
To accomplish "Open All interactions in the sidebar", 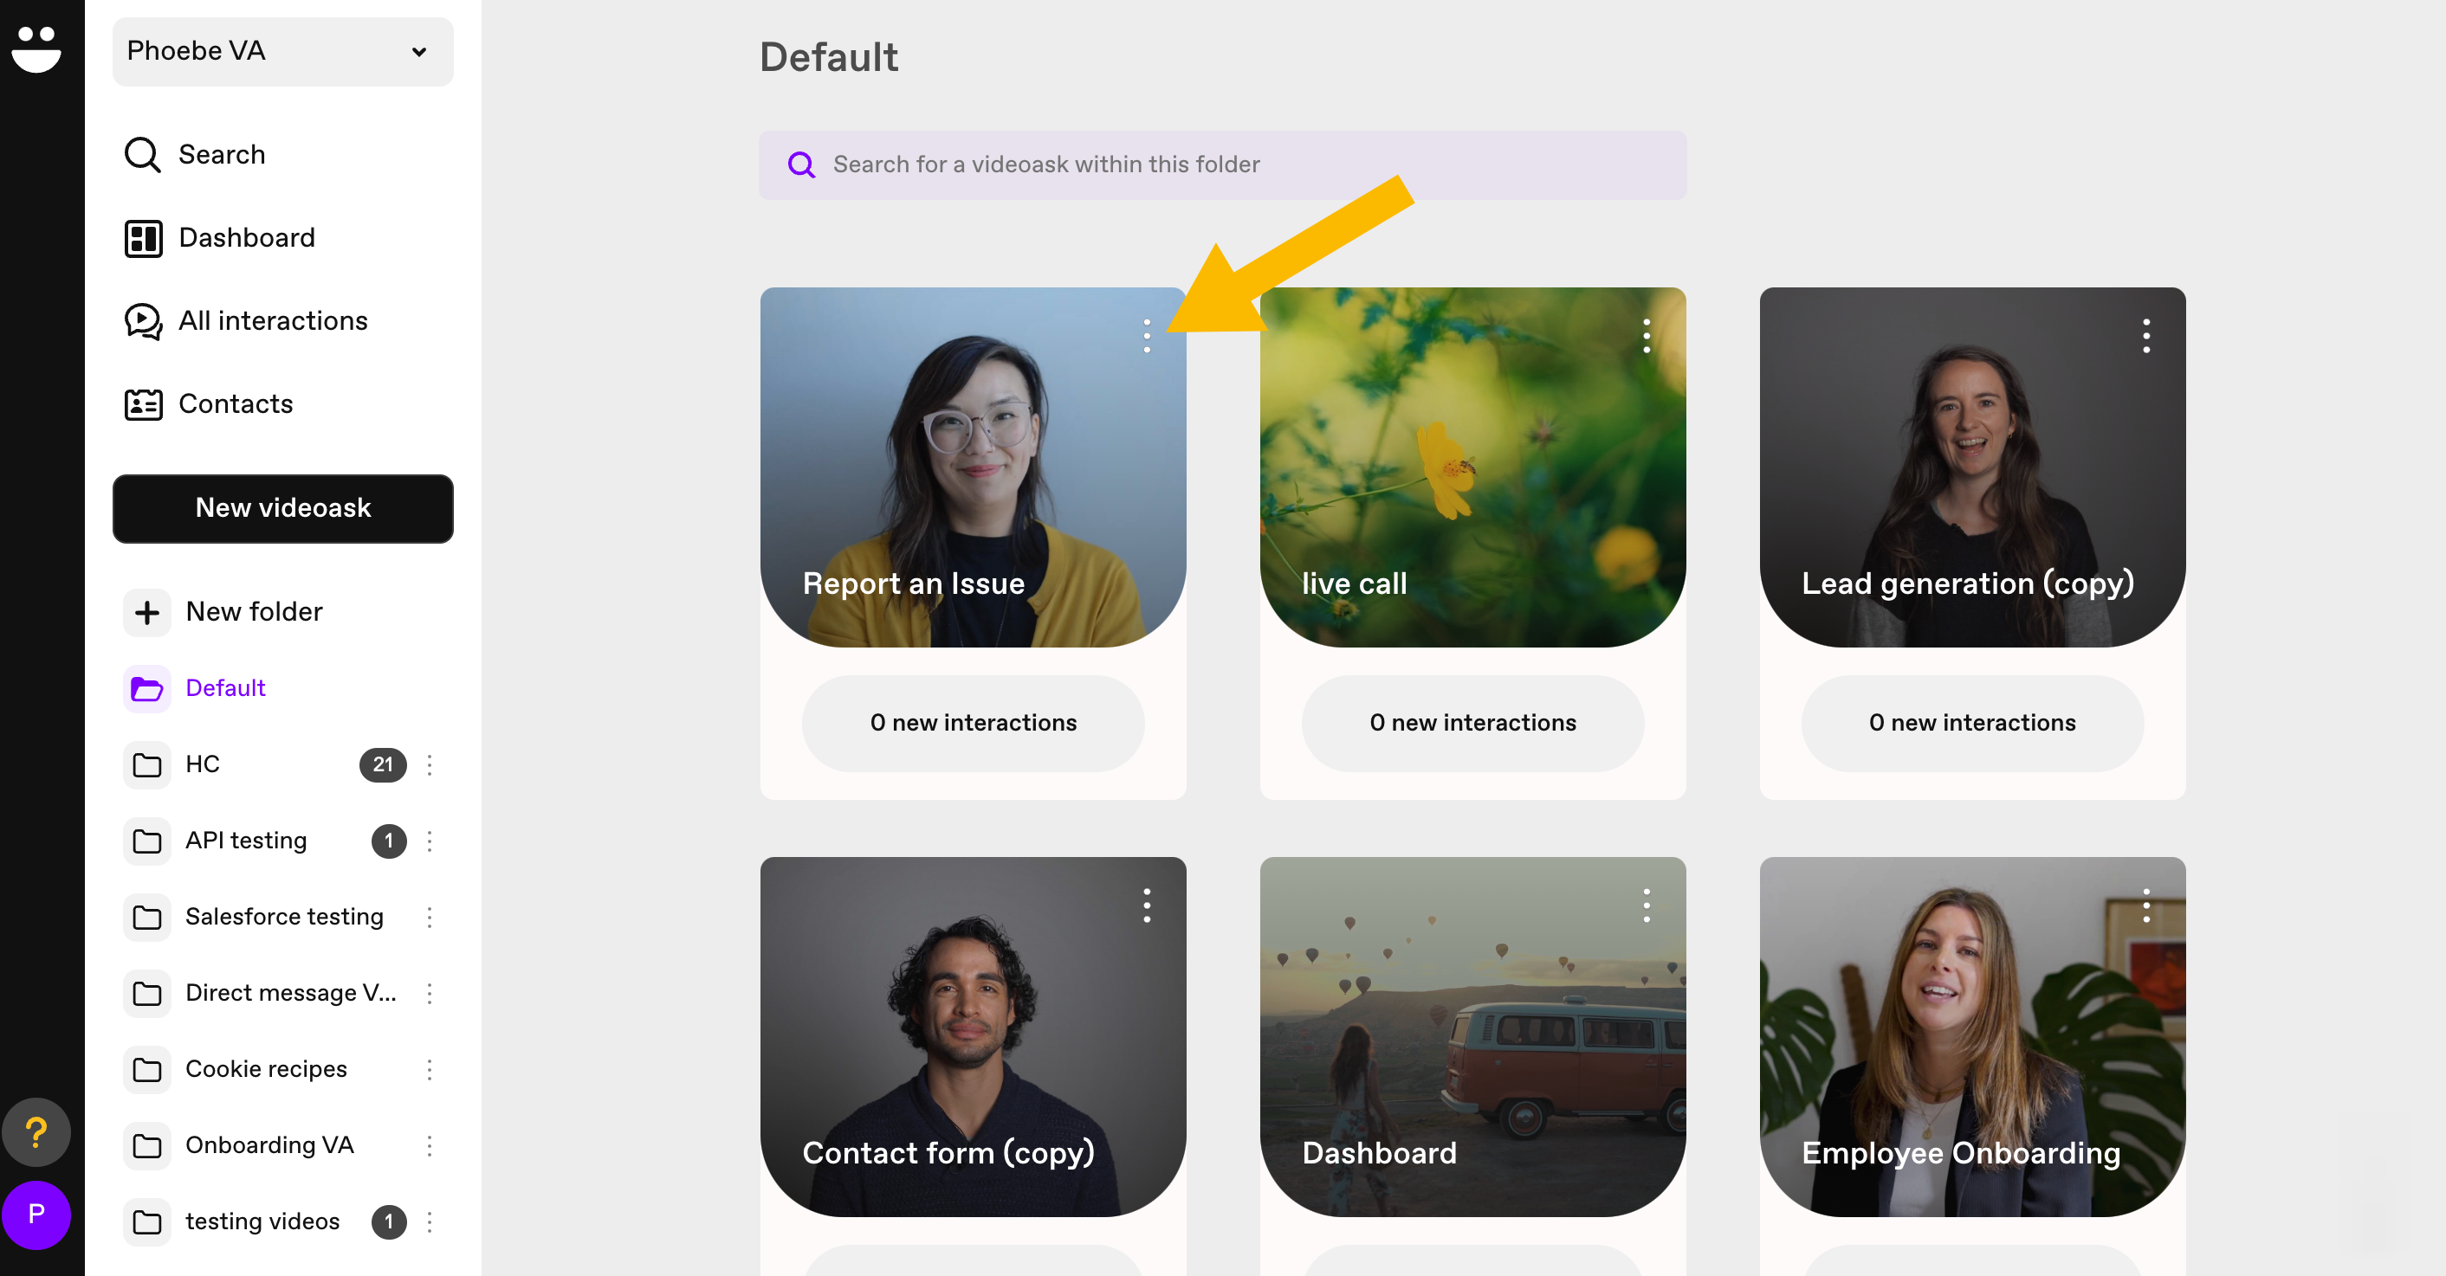I will coord(245,320).
